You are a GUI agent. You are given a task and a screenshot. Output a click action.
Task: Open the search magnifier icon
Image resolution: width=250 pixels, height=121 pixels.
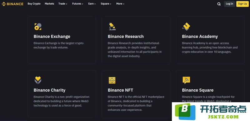pyautogui.click(x=219, y=4)
